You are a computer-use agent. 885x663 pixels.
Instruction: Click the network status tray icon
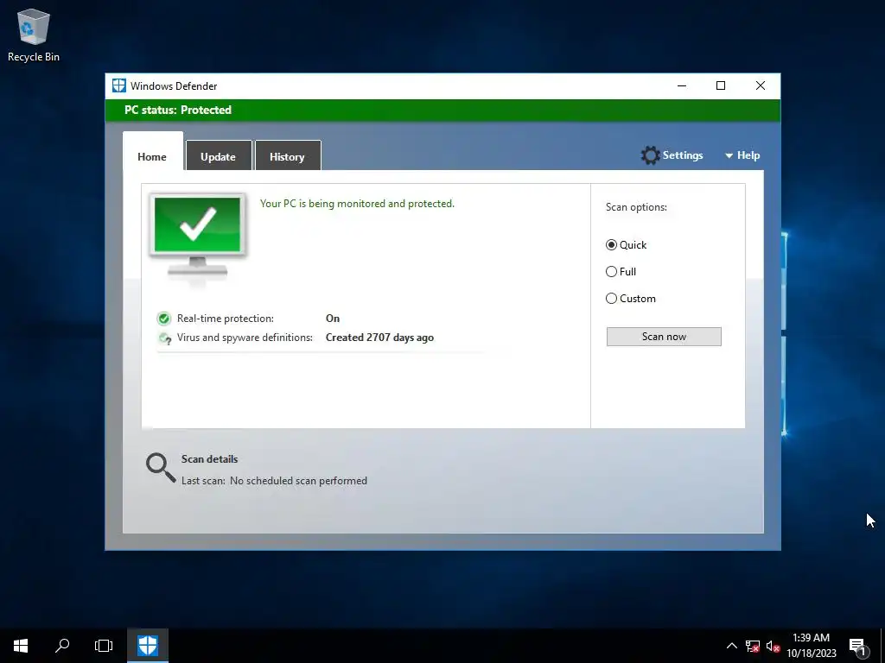[x=753, y=646]
